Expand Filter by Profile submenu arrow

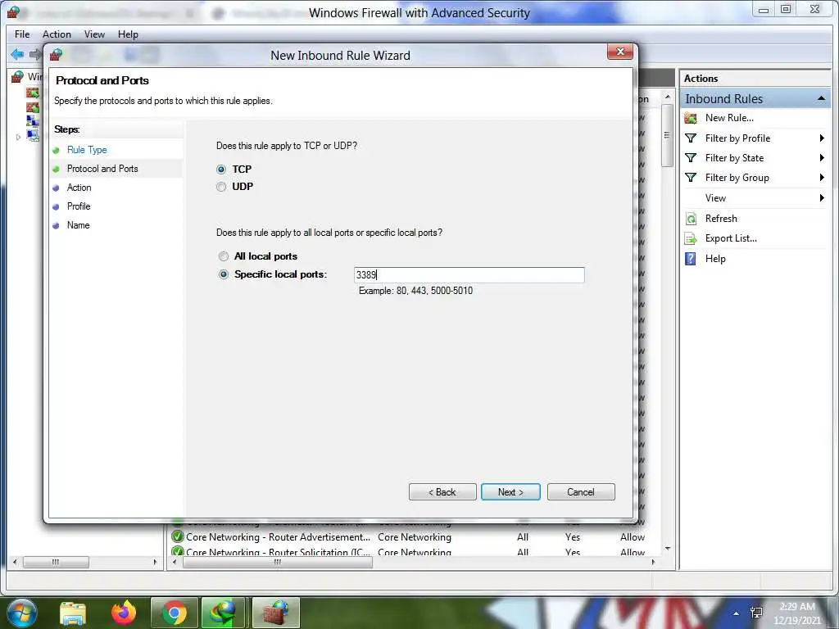coord(822,138)
